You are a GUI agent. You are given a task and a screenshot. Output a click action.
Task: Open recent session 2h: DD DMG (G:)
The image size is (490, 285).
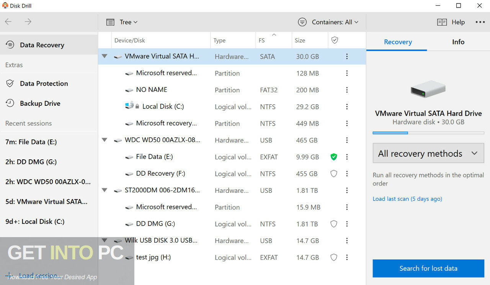[x=49, y=162]
